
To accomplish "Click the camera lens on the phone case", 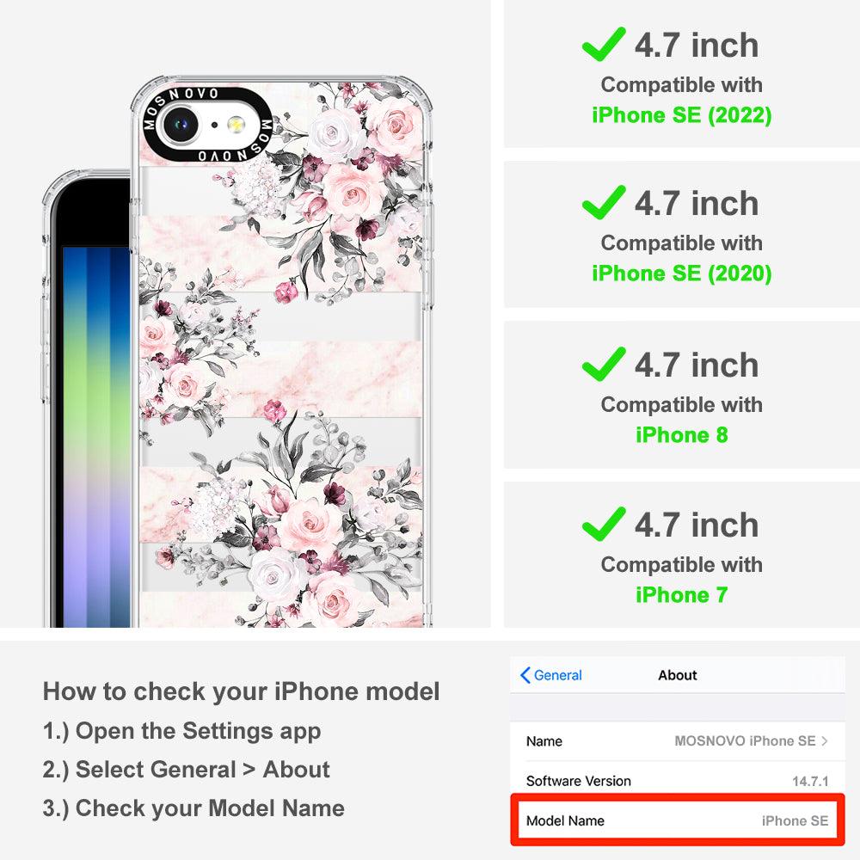I will (180, 124).
